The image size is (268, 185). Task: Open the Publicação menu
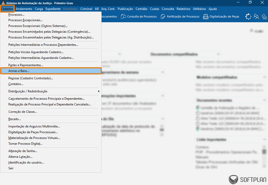point(125,9)
